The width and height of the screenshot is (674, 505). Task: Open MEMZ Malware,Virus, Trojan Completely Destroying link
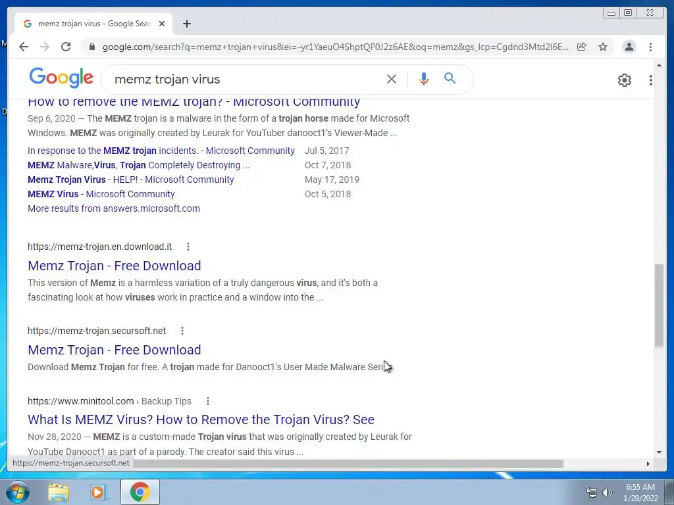138,165
